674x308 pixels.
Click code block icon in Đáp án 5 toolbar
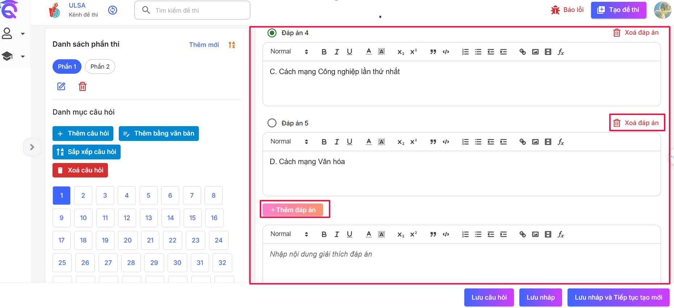point(446,142)
